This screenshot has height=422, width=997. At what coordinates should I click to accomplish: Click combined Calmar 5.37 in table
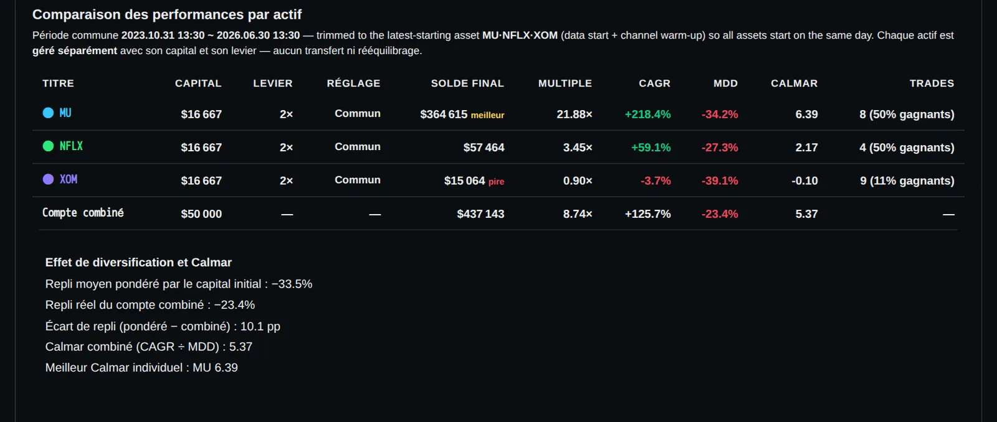pyautogui.click(x=806, y=213)
